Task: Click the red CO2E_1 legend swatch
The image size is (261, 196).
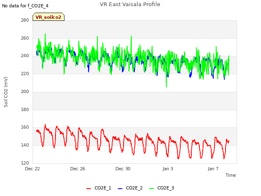Action: 89,189
